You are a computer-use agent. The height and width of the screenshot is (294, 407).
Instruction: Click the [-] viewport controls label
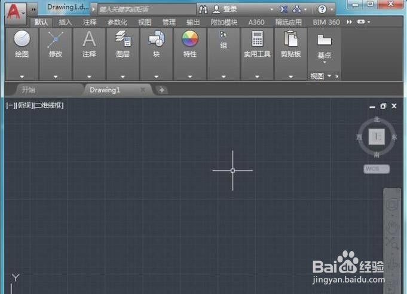[11, 105]
